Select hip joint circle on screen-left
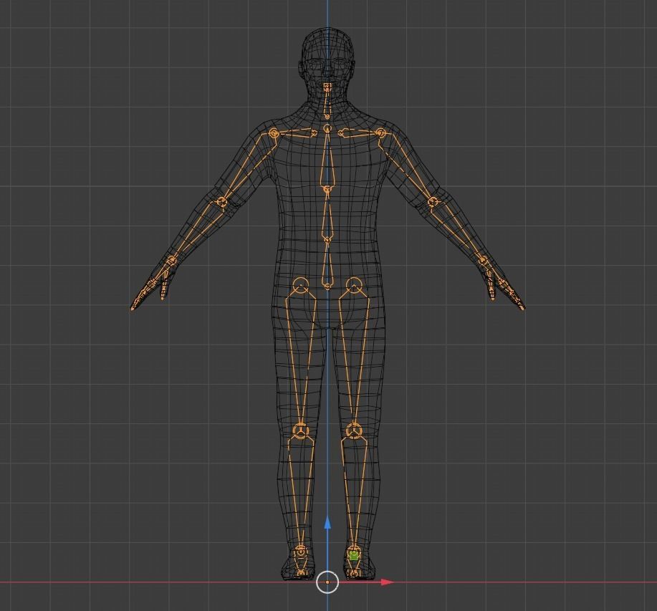Viewport: 657px width, 611px height. 300,285
